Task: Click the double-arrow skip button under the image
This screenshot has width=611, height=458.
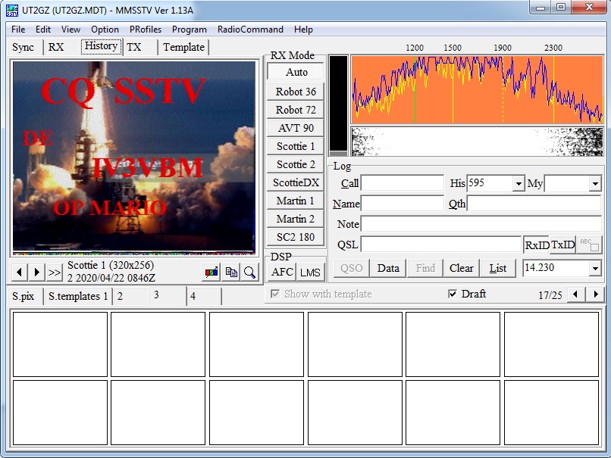Action: point(55,272)
